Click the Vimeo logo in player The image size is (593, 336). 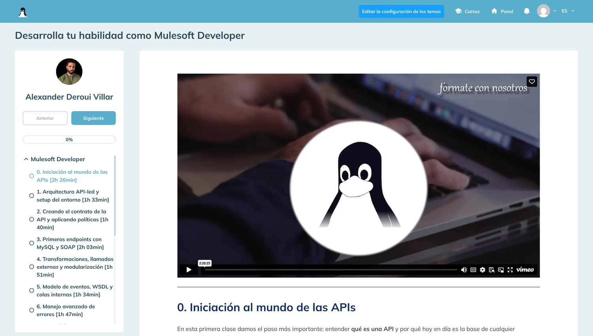[x=525, y=270]
